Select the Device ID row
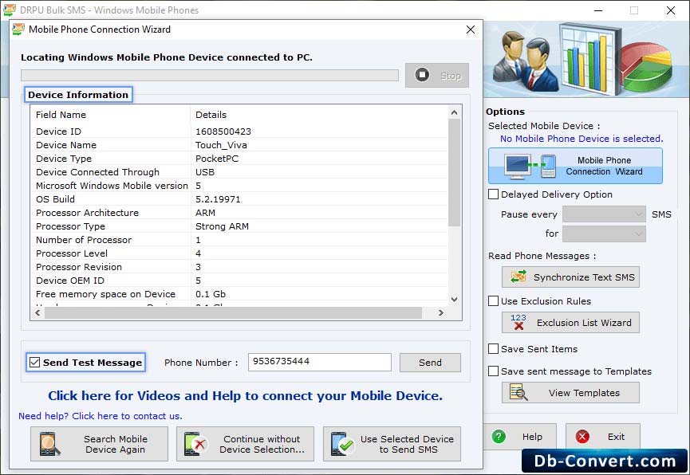 pyautogui.click(x=239, y=132)
